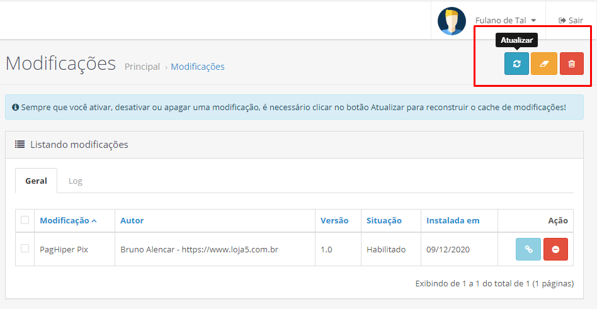
Task: Click the red trash delete button
Action: click(571, 64)
